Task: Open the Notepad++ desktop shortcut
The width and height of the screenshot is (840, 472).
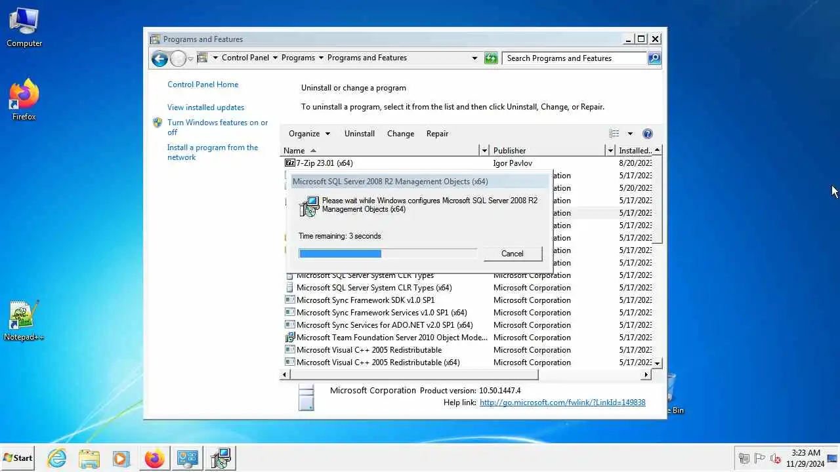Action: pyautogui.click(x=24, y=321)
